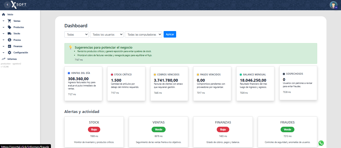Expand the Stocks menu arrow
Image resolution: width=341 pixels, height=148 pixels.
(4, 34)
